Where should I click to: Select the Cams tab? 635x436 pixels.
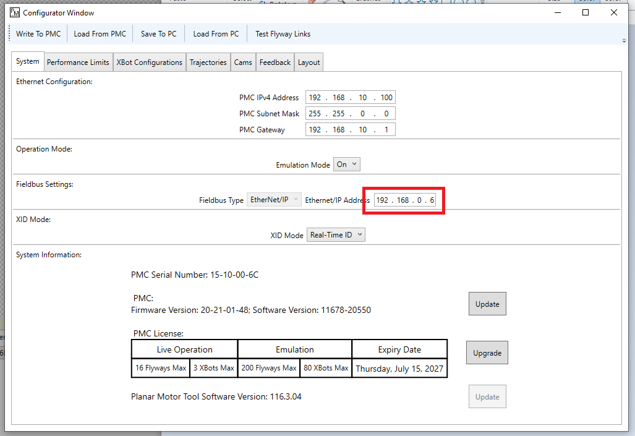pyautogui.click(x=243, y=62)
